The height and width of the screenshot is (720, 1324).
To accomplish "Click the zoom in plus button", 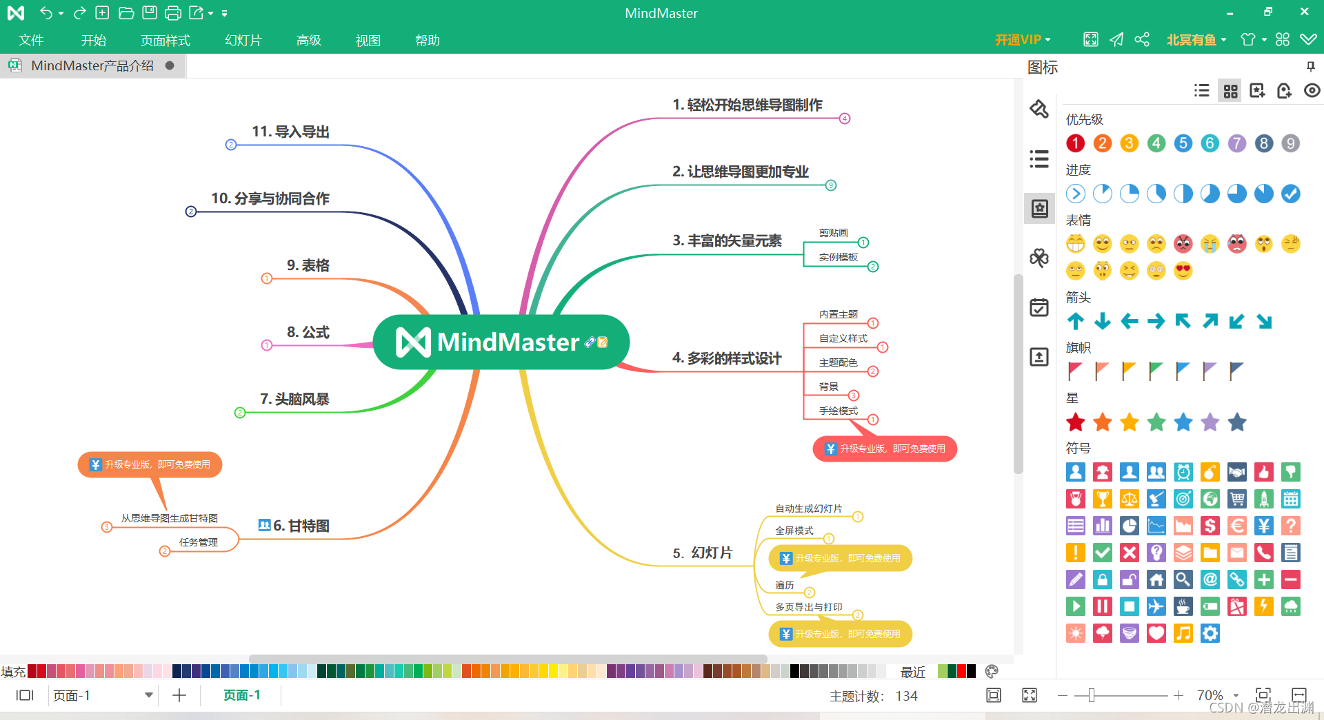I will (1178, 695).
